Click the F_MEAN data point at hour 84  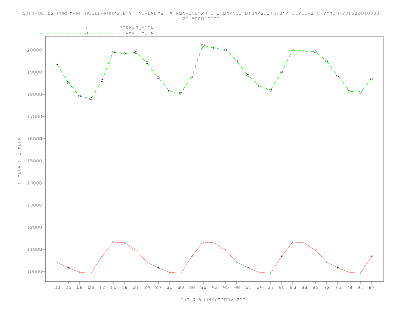[x=371, y=79]
